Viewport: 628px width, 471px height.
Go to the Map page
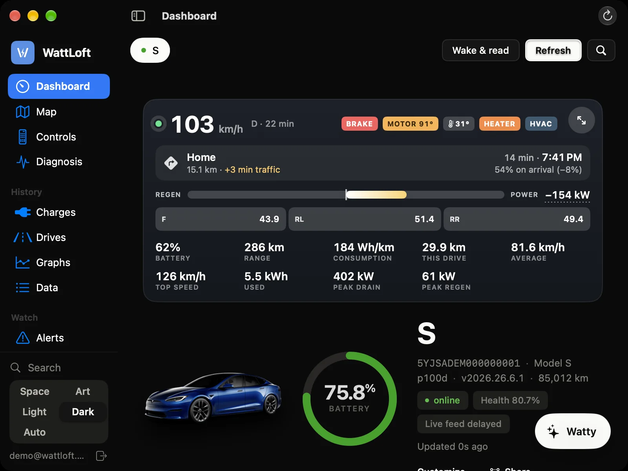coord(59,112)
